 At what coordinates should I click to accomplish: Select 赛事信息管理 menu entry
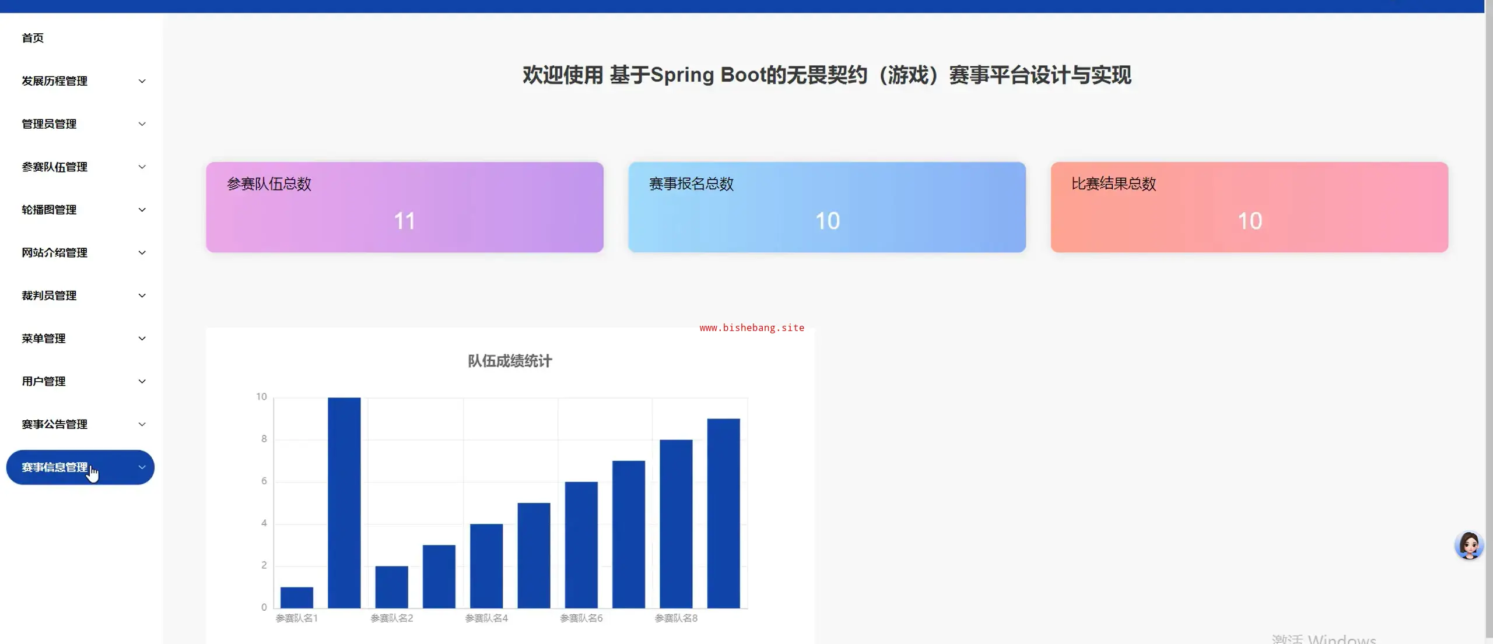[55, 467]
